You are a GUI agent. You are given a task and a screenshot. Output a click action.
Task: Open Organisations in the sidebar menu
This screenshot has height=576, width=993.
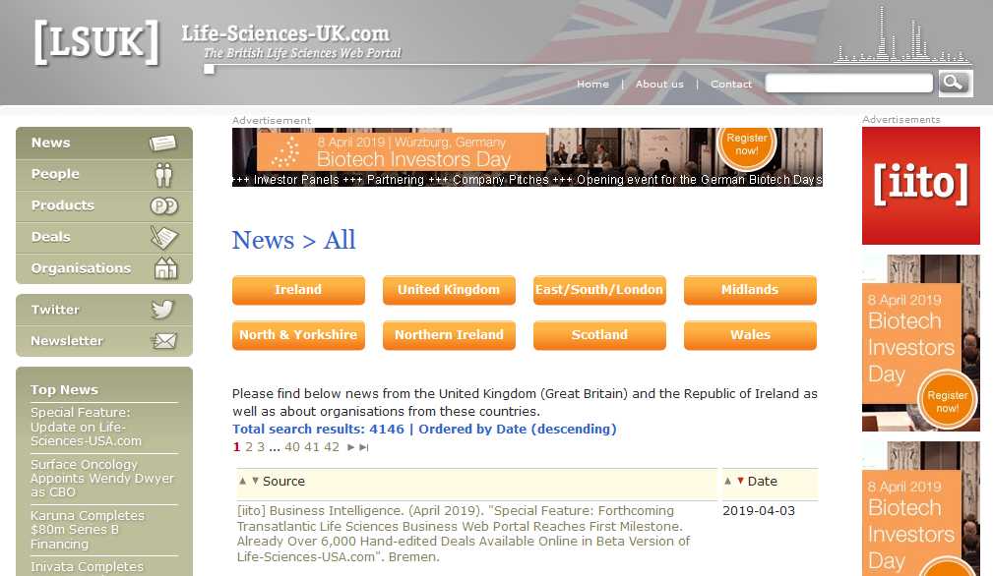(104, 268)
